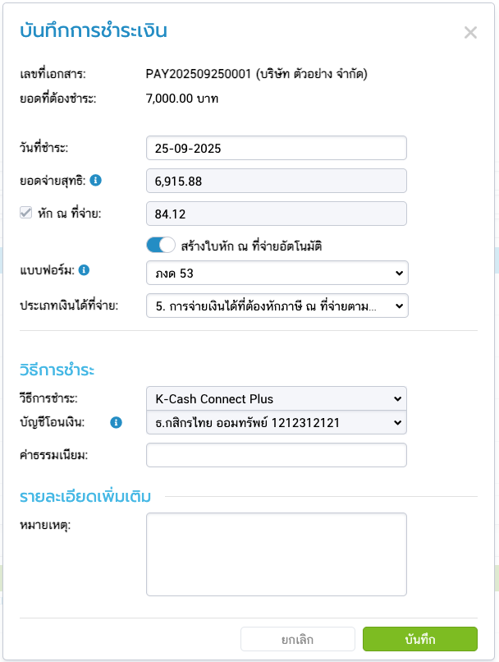This screenshot has width=499, height=662.
Task: Click the withholding amount field showing 84.12
Action: (276, 214)
